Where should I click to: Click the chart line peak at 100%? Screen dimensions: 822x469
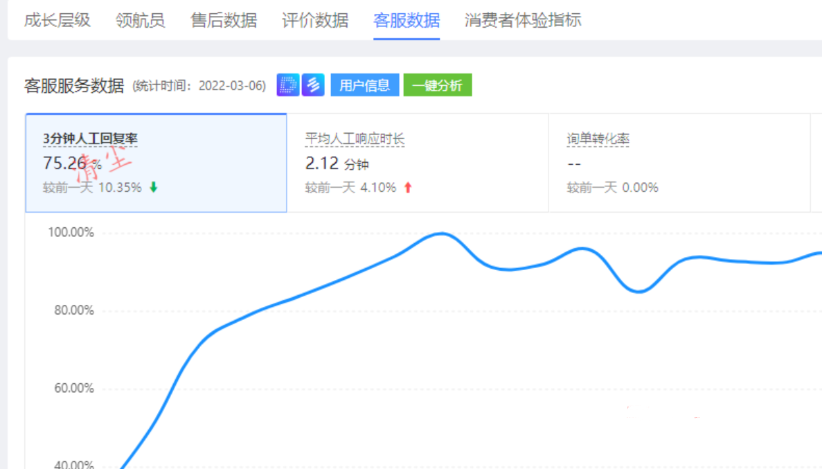pyautogui.click(x=441, y=234)
